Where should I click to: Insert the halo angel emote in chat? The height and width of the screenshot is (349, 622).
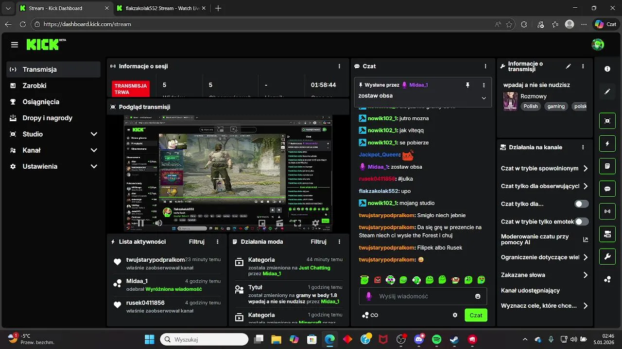pos(364,280)
